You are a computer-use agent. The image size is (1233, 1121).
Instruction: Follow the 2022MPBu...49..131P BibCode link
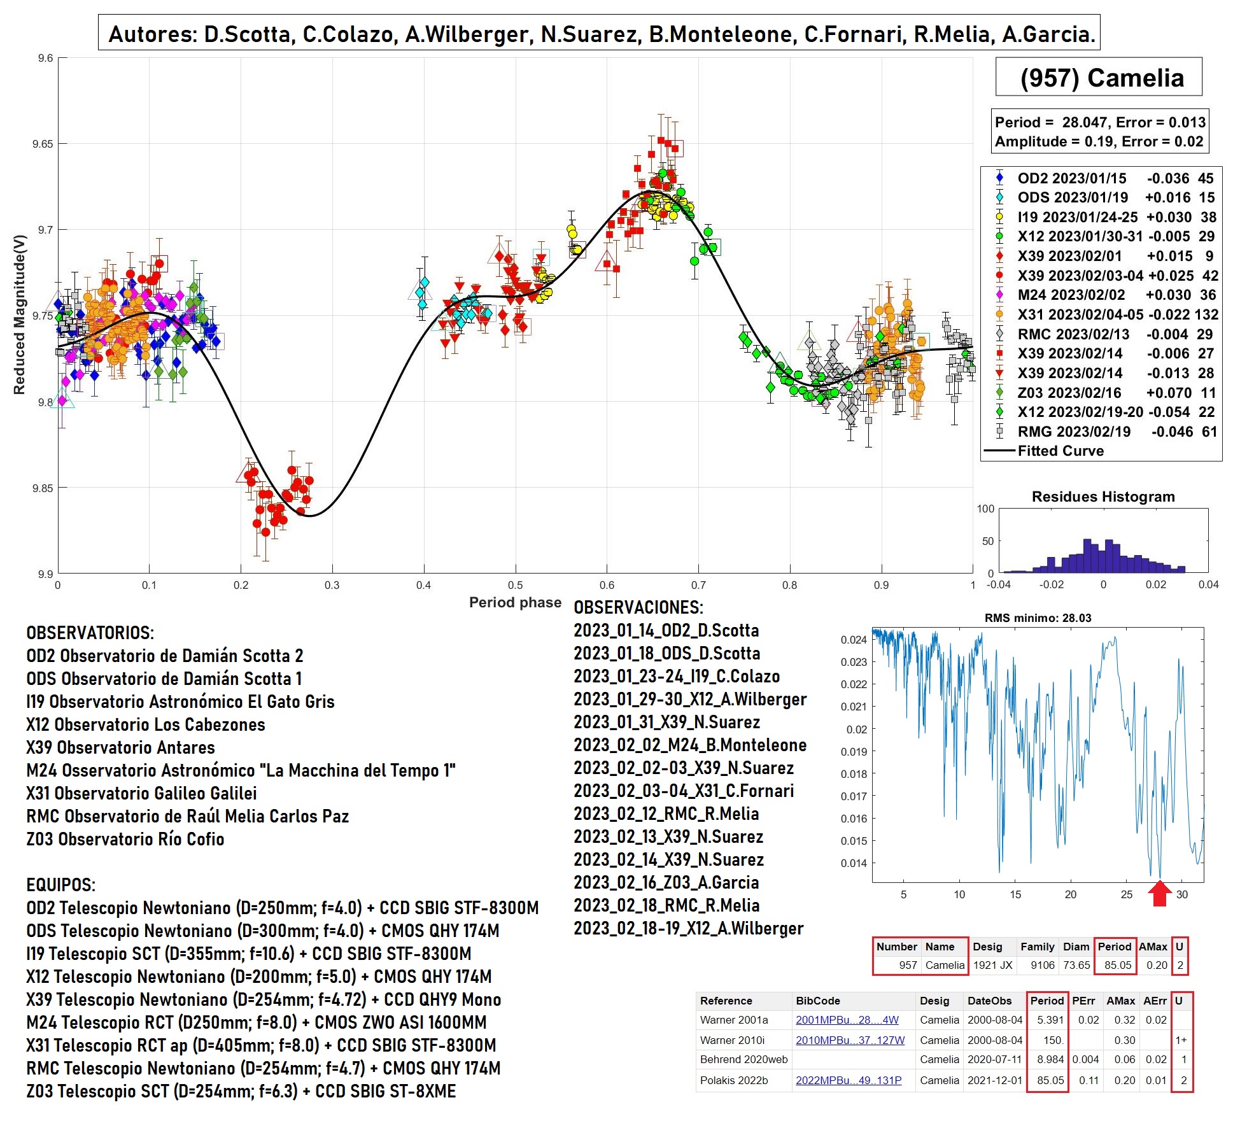pyautogui.click(x=849, y=1080)
